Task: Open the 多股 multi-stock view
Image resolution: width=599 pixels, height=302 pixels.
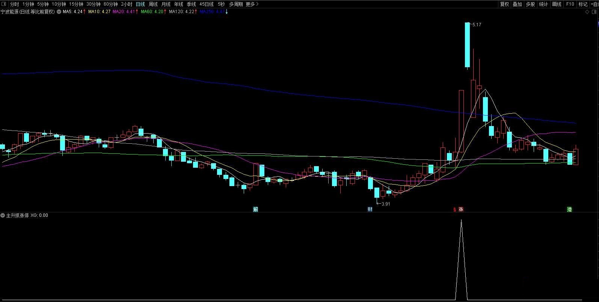Action: (x=530, y=4)
